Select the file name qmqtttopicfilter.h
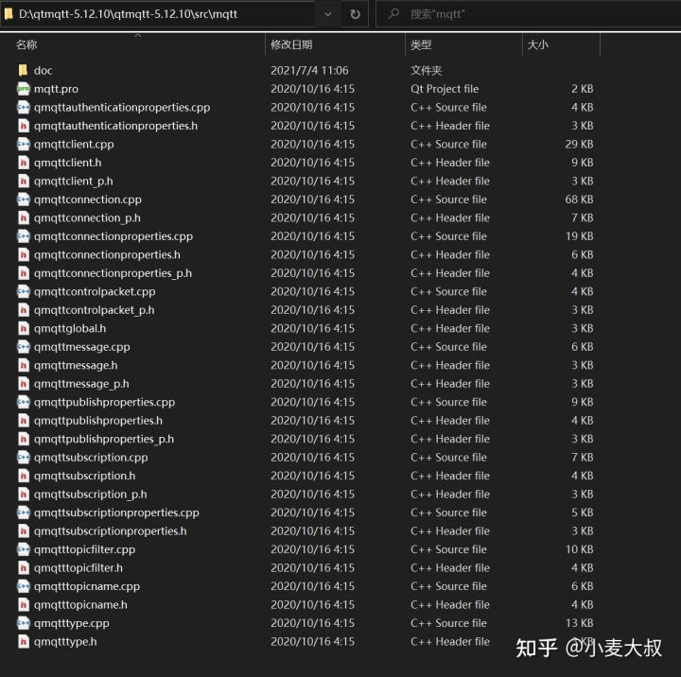 (79, 568)
